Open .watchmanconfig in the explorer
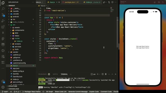This screenshot has width=166, height=93. point(19,63)
